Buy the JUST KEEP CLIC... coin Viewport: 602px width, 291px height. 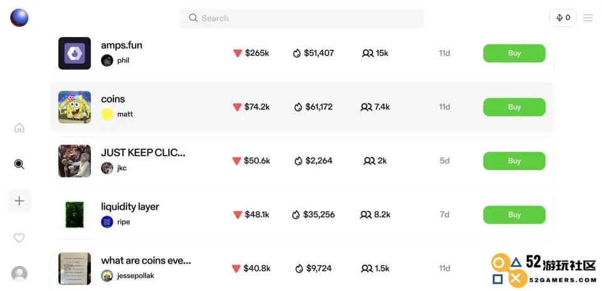click(x=514, y=161)
